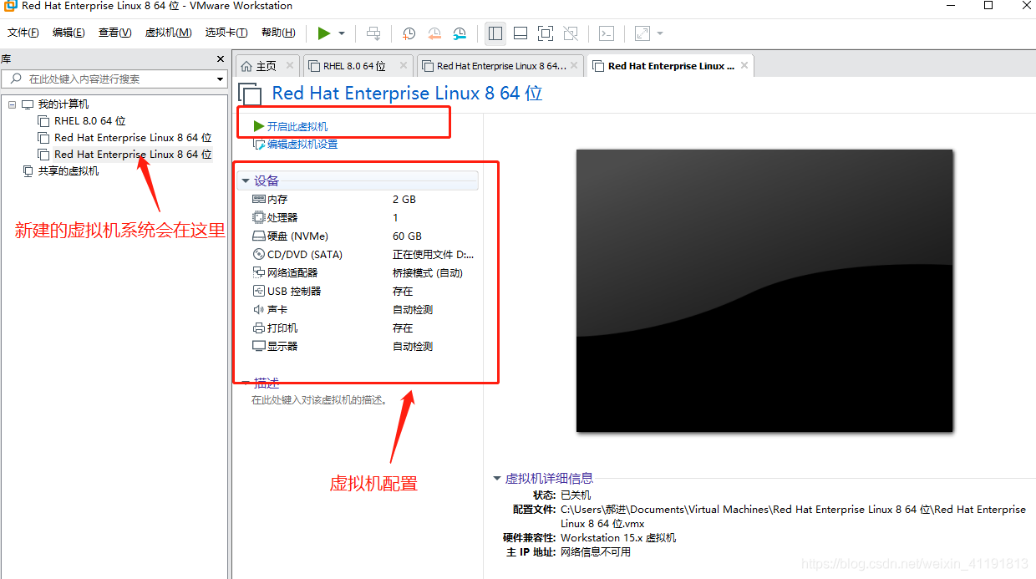Click the 网络信息不可用 IP address text

click(596, 552)
